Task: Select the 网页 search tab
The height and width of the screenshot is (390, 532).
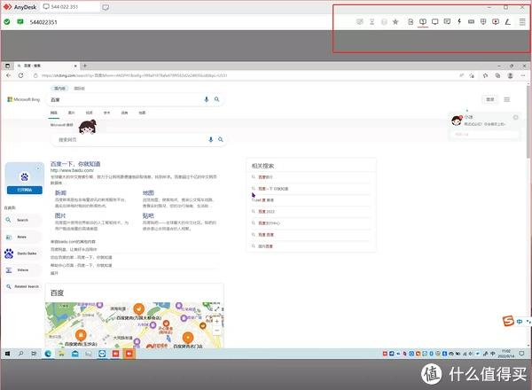Action: (54, 113)
